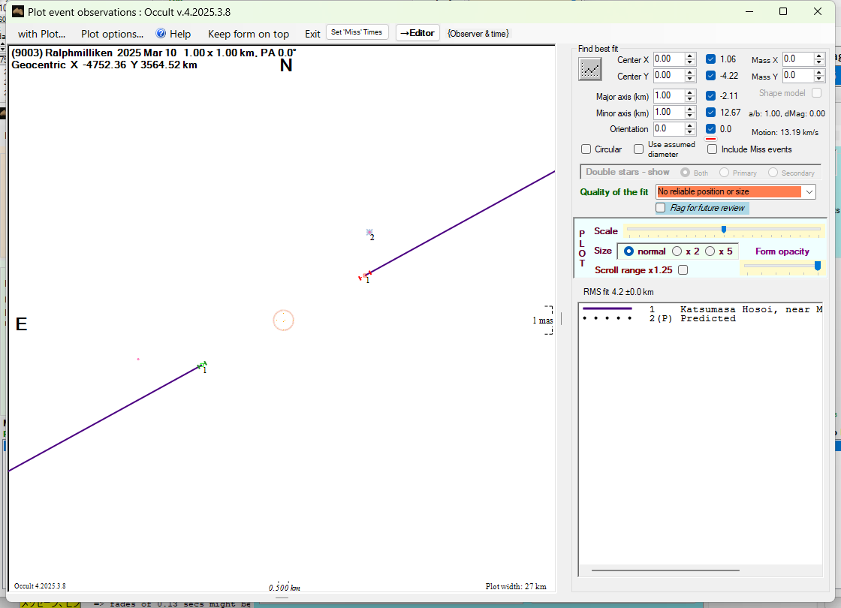Click the green event marker on the lower chord
Screen dimensions: 841x608
tap(202, 366)
